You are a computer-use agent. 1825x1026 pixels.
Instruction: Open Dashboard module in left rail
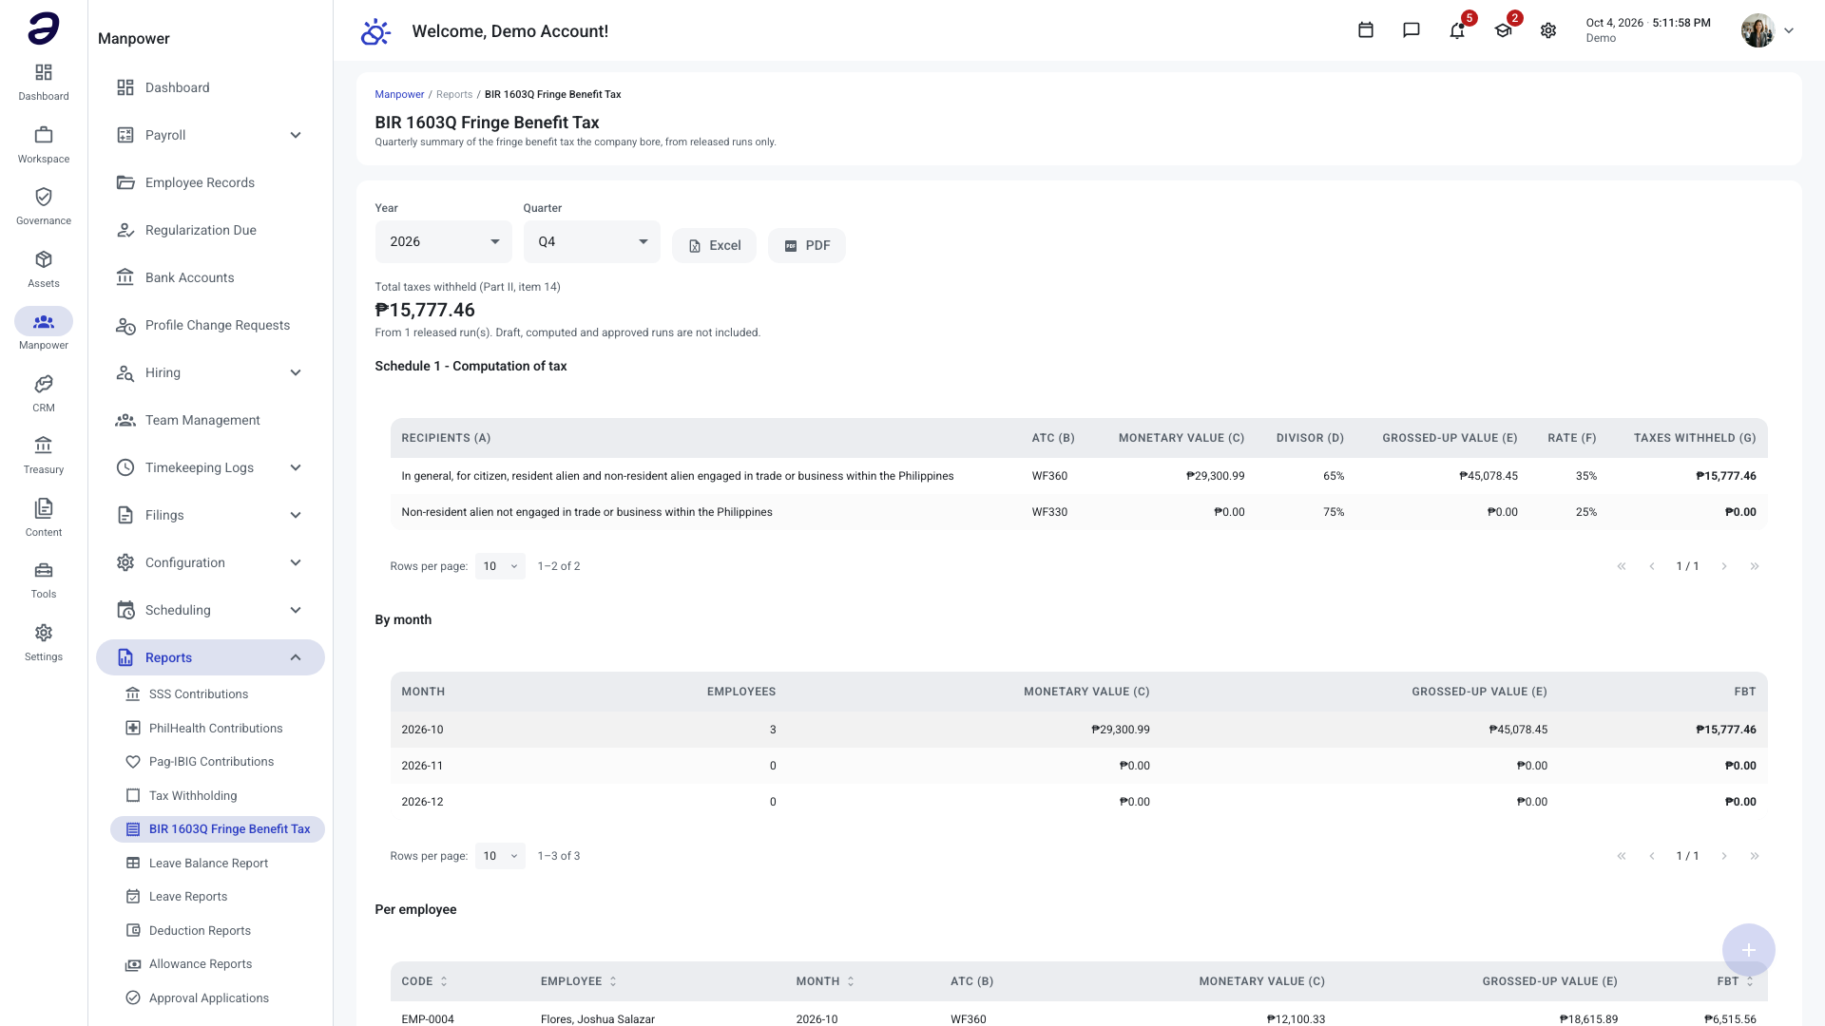(x=44, y=82)
